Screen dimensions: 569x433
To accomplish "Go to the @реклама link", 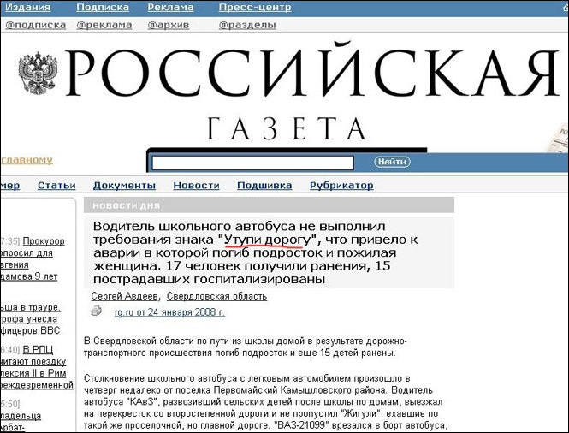I will [x=104, y=25].
